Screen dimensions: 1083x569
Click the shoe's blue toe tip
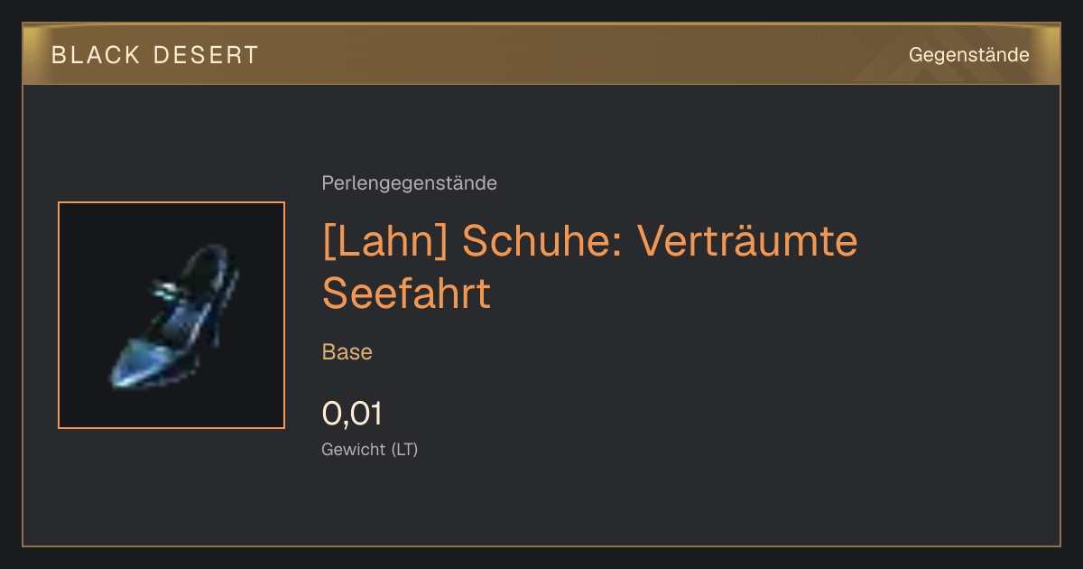point(126,372)
